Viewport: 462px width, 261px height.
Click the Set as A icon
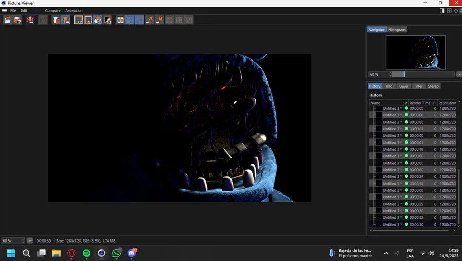[150, 20]
